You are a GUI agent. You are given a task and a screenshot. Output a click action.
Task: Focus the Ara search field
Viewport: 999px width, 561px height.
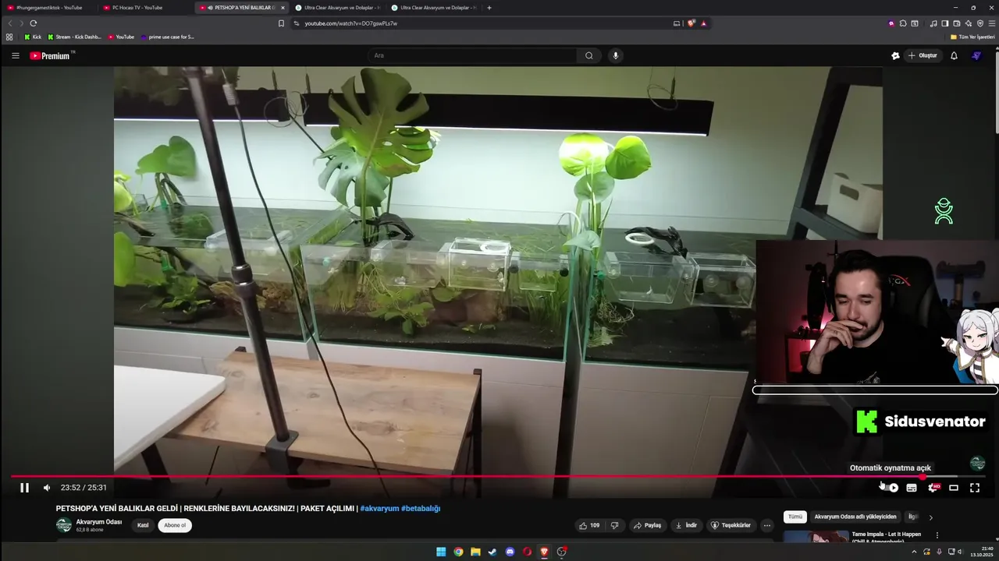click(472, 55)
